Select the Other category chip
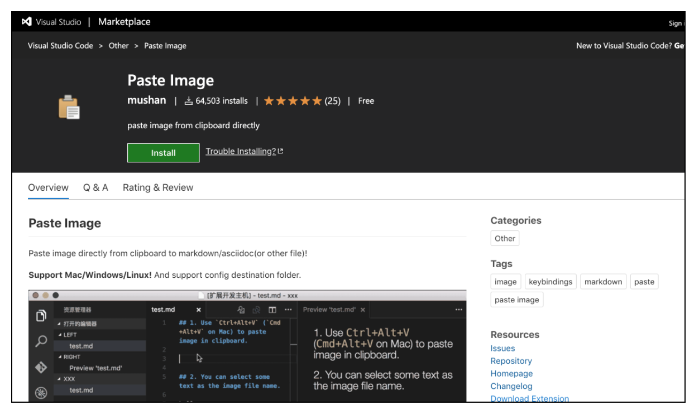Viewport: 699px width, 415px height. pos(505,238)
